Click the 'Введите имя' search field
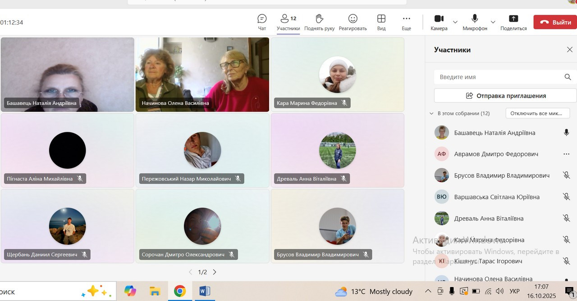577x301 pixels. pos(498,77)
